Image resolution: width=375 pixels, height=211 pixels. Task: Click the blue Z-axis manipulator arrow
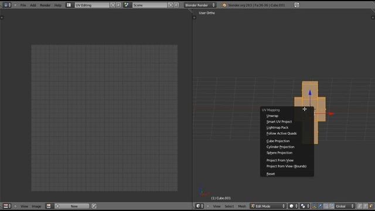pos(310,93)
